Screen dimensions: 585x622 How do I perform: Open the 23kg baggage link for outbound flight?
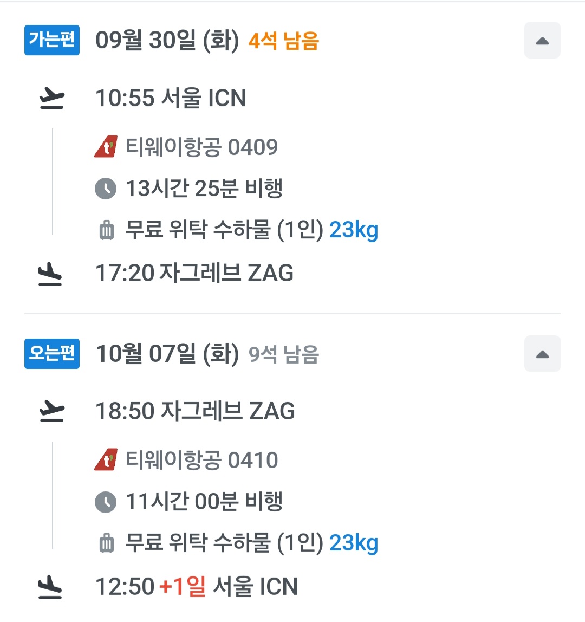coord(354,230)
